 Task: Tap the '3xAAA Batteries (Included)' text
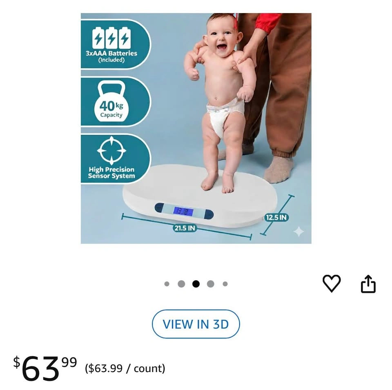point(111,56)
